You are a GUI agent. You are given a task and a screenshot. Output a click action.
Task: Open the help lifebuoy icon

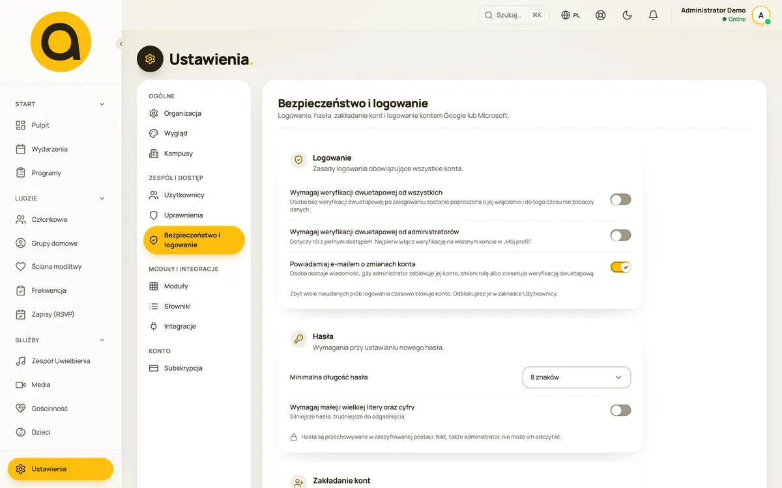tap(601, 15)
